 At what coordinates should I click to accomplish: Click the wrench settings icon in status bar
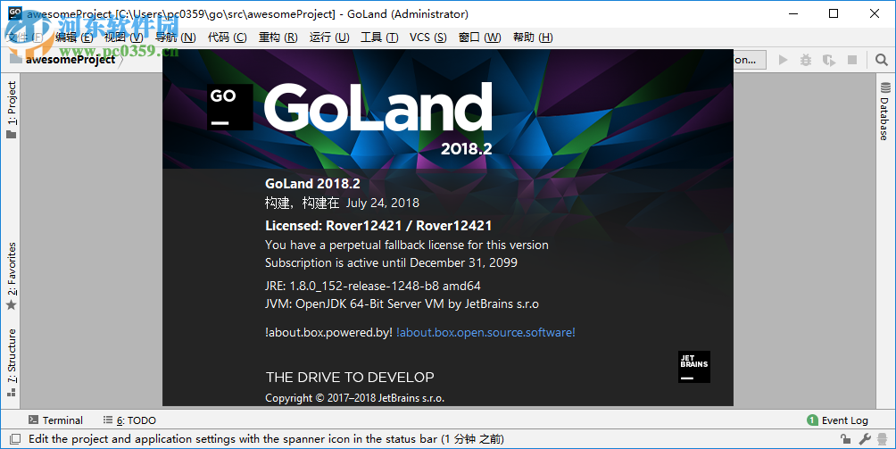(865, 438)
